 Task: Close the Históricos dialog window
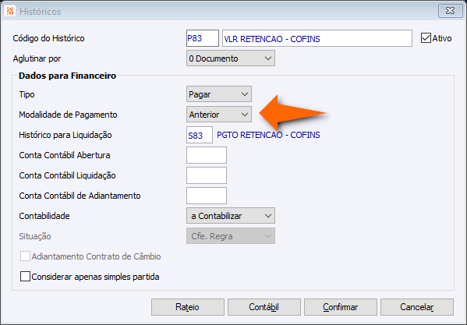(x=451, y=11)
